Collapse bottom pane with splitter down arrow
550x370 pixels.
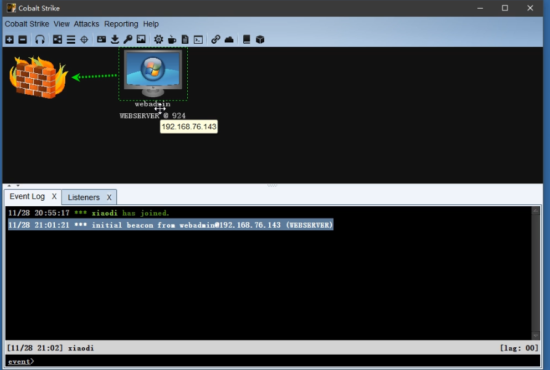point(18,185)
